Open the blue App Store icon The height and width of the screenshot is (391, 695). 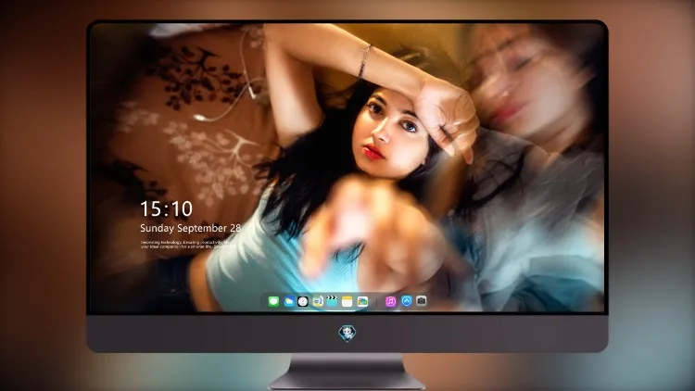407,301
